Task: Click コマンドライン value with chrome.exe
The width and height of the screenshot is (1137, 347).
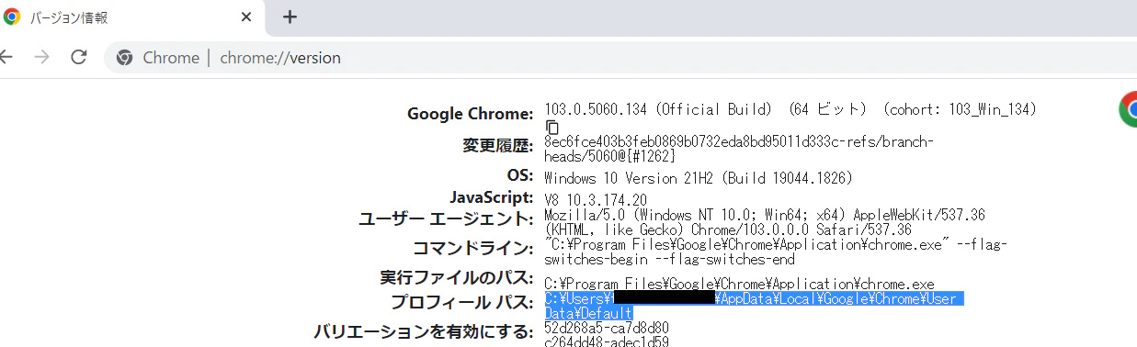Action: [x=777, y=252]
